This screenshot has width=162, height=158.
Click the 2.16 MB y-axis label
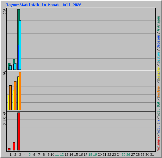point(5,118)
